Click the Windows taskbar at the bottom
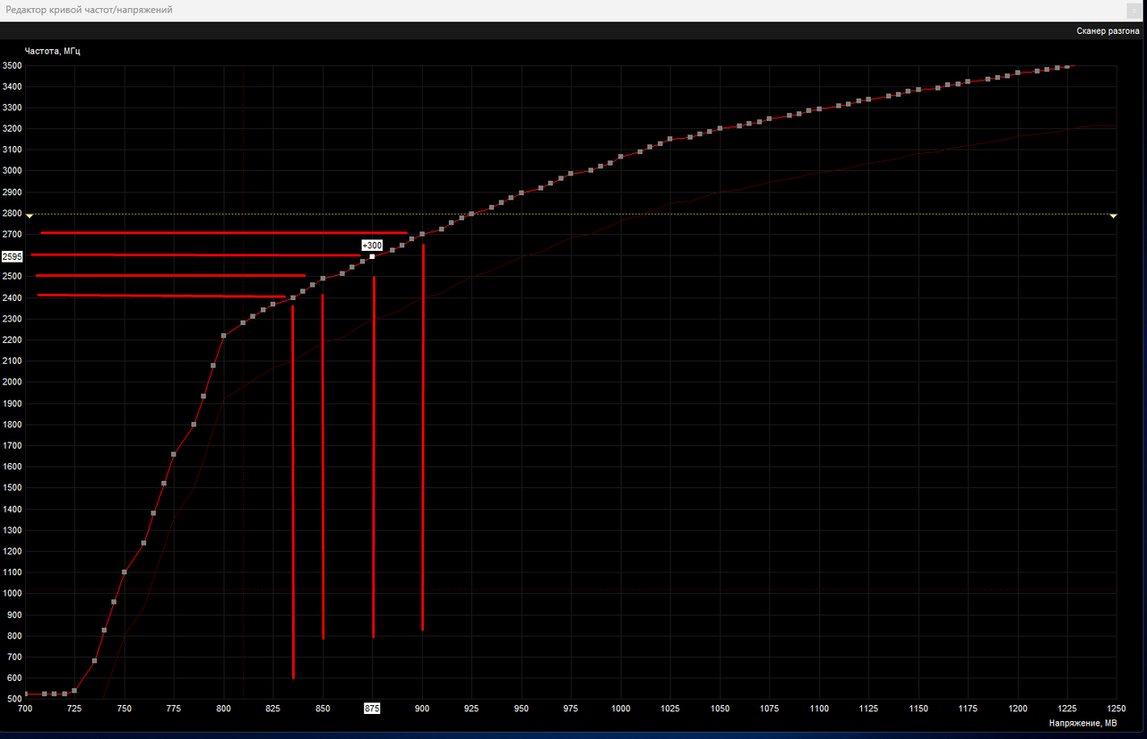Viewport: 1147px width, 739px height. point(573,735)
